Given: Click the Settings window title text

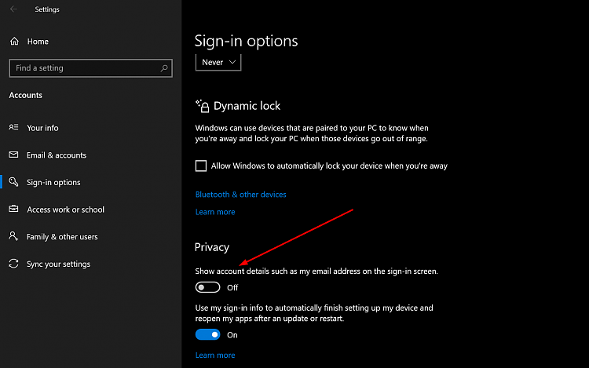Looking at the screenshot, I should point(47,9).
